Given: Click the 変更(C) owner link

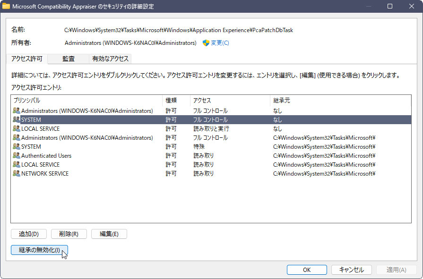Looking at the screenshot, I should point(220,43).
